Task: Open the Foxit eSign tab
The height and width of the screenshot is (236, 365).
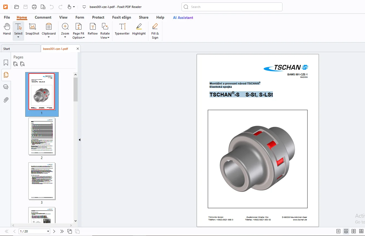Action: click(x=121, y=17)
